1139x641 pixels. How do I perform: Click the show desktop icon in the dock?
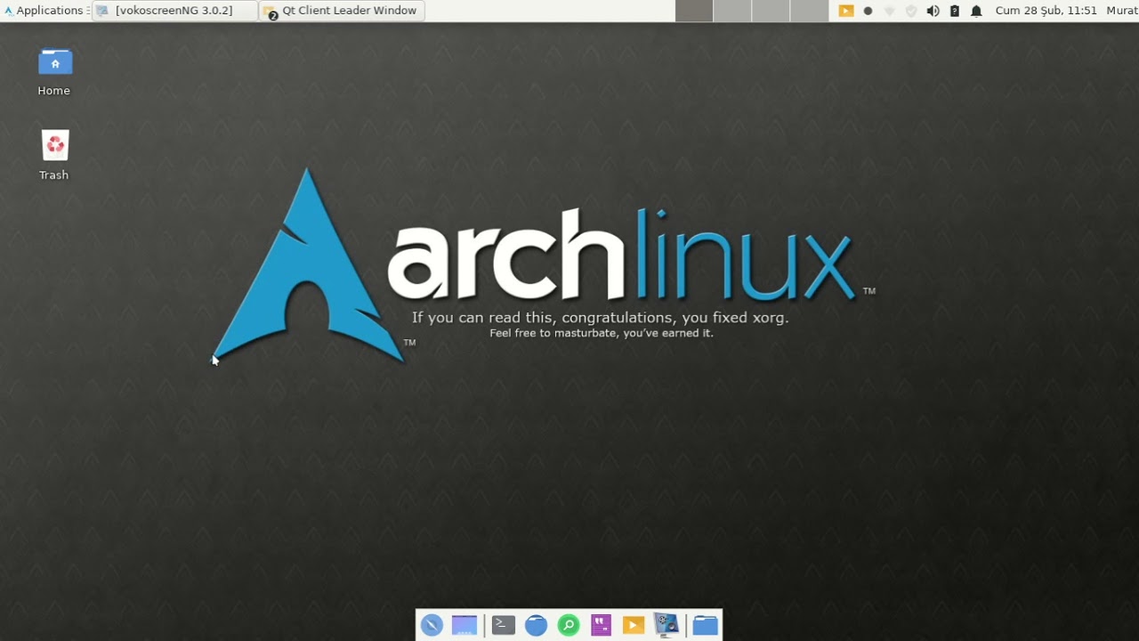(x=464, y=625)
